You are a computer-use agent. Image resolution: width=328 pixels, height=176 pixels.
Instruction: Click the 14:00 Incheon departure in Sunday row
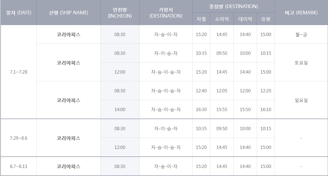pyautogui.click(x=119, y=109)
